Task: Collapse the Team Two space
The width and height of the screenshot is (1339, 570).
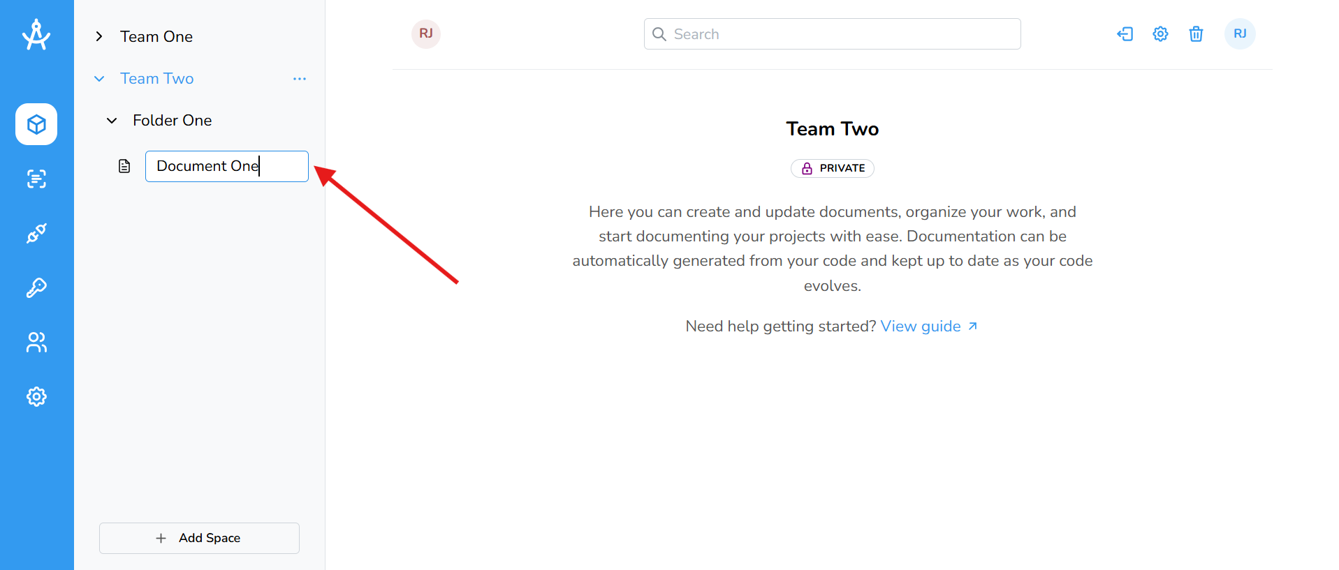Action: pos(99,79)
